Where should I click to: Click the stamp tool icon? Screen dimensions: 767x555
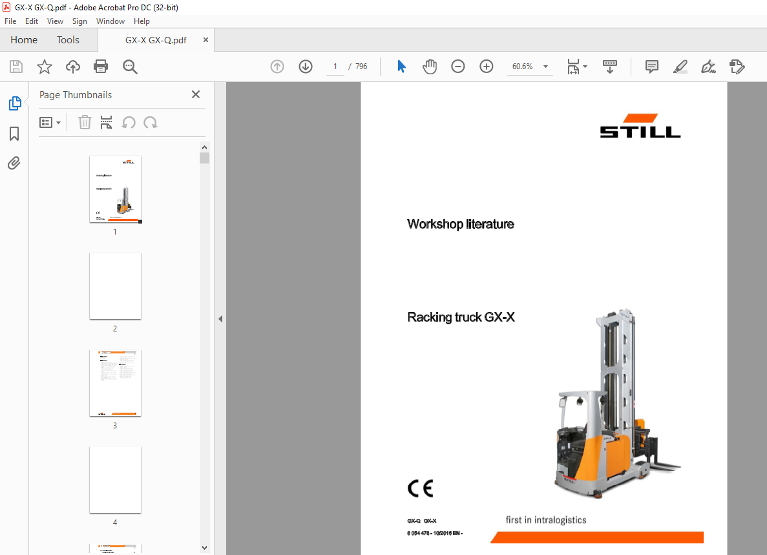(737, 67)
